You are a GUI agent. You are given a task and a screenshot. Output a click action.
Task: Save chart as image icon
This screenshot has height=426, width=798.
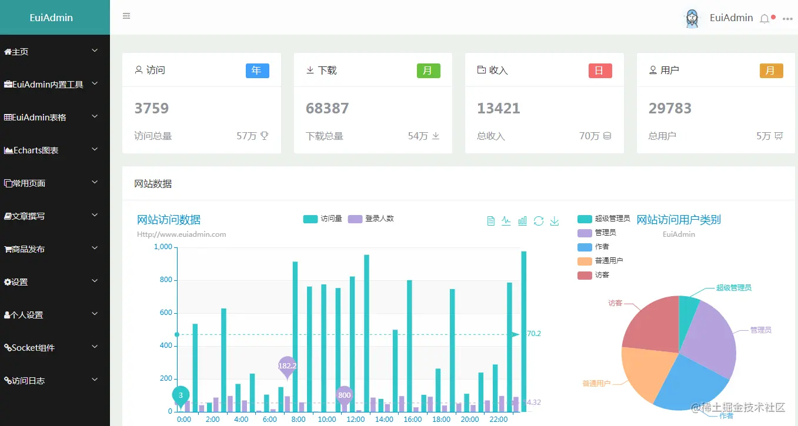point(554,221)
